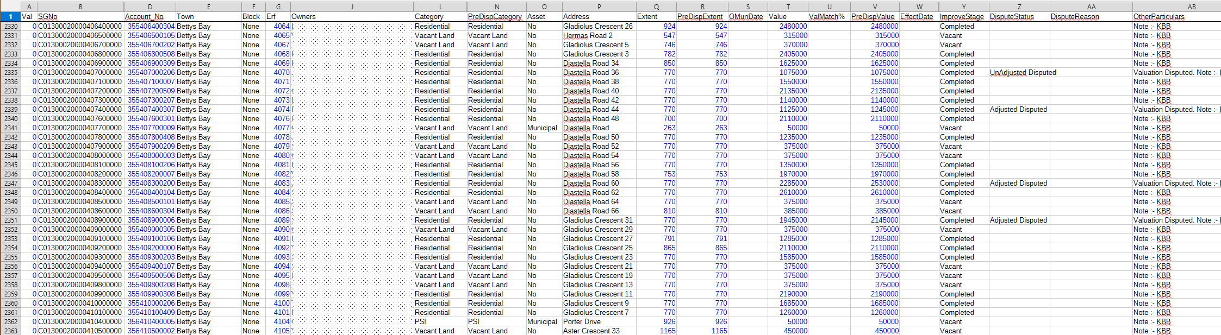Image resolution: width=1221 pixels, height=335 pixels.
Task: Select column header J
Action: (x=352, y=7)
